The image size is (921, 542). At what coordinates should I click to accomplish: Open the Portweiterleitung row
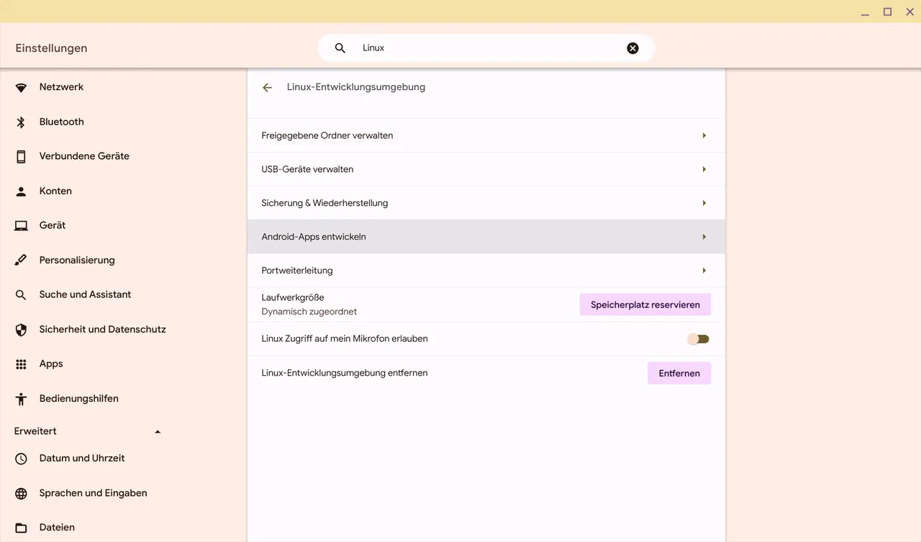click(x=486, y=271)
